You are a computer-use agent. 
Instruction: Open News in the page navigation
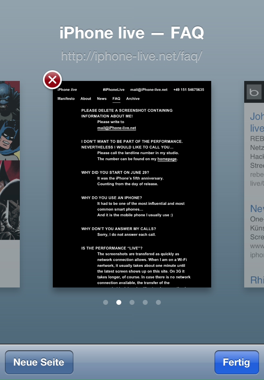tap(101, 99)
